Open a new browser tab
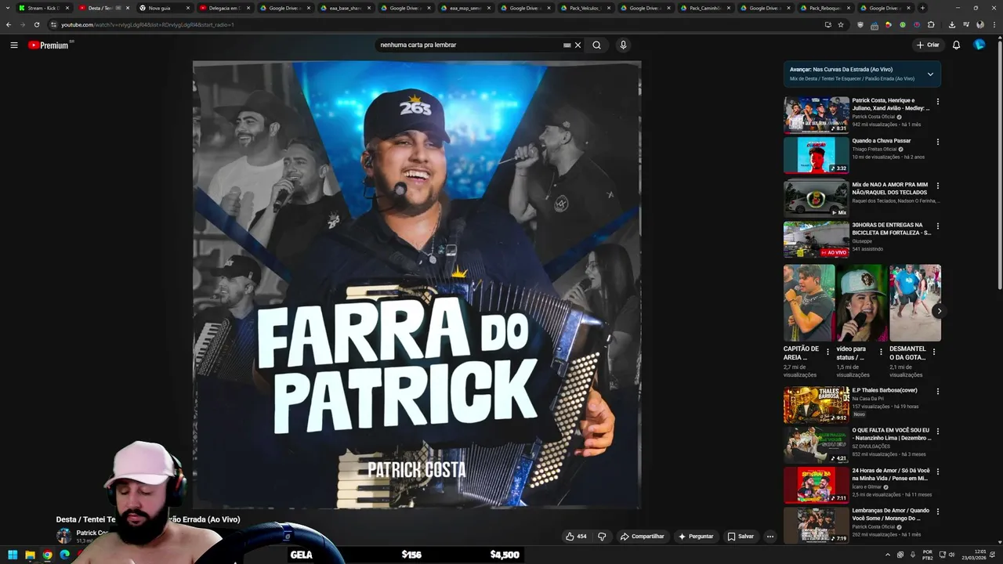 click(922, 8)
